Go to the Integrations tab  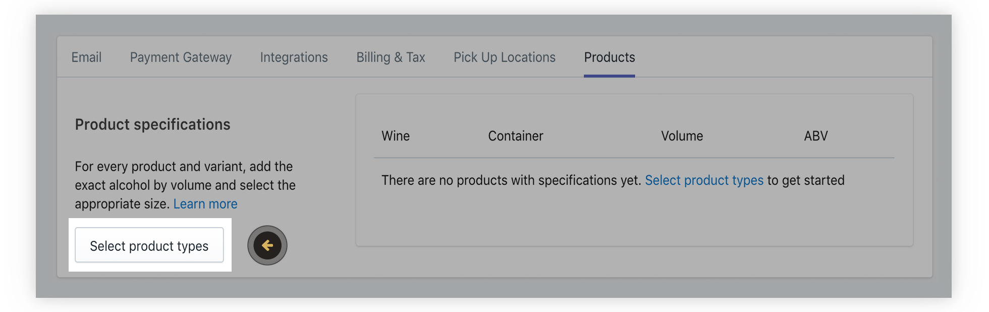coord(294,58)
